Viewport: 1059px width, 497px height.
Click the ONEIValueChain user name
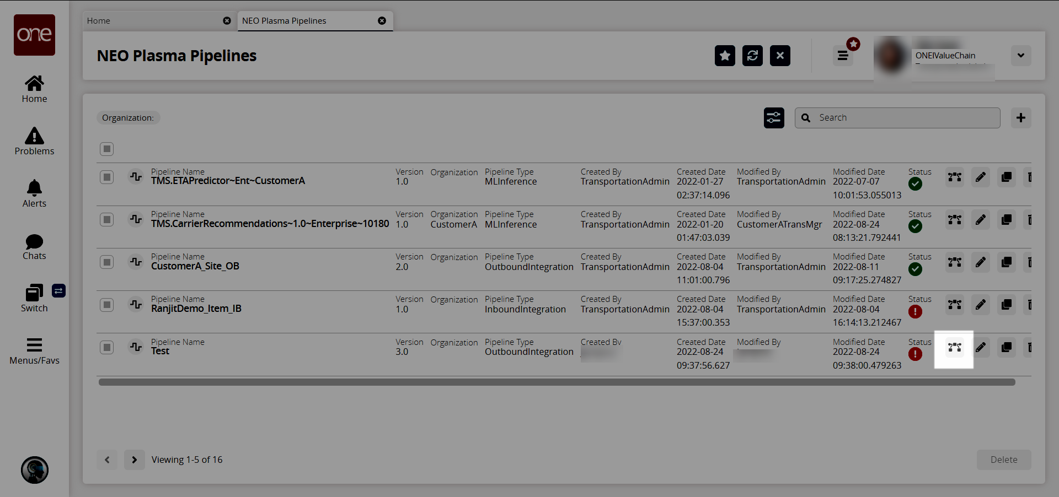945,56
